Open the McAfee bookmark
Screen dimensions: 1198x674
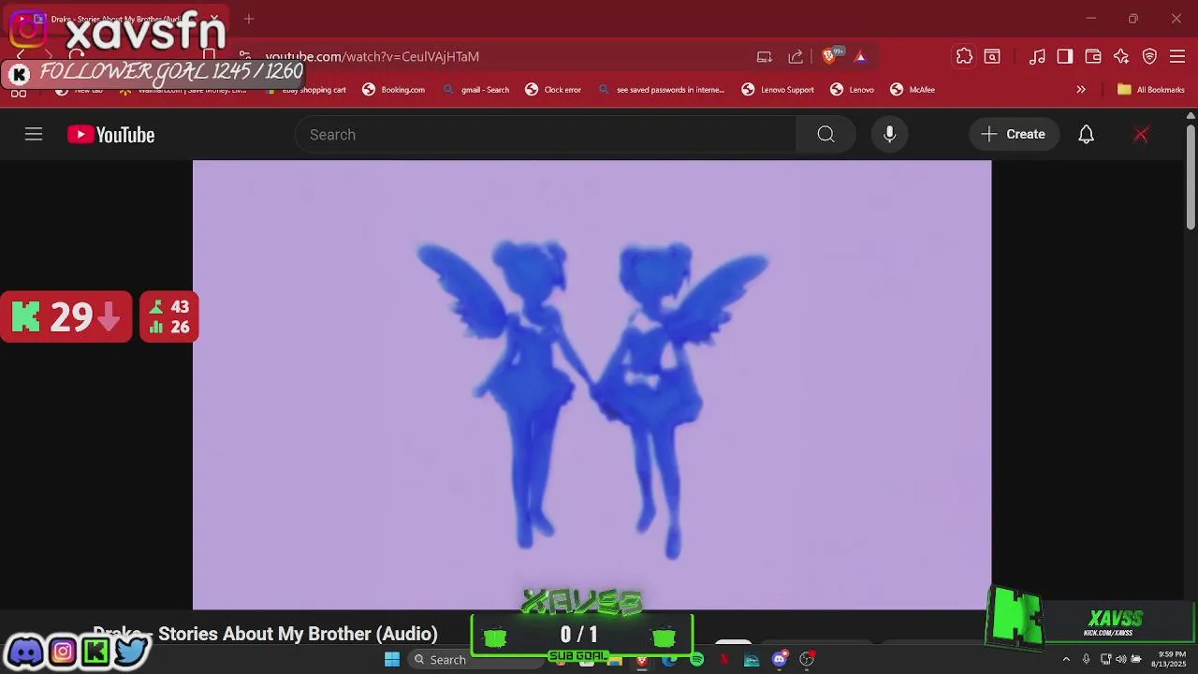coord(913,90)
